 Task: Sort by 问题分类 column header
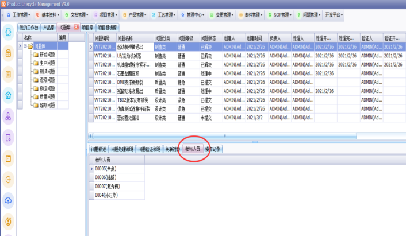(165, 38)
